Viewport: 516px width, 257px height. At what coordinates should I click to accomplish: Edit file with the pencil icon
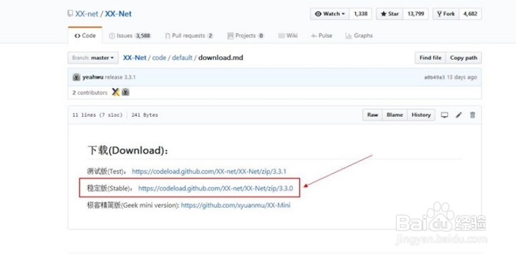[x=459, y=115]
